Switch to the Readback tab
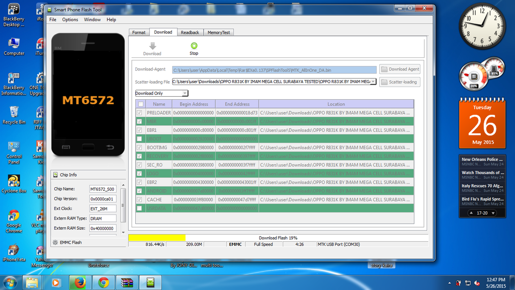The image size is (515, 290). [x=190, y=32]
